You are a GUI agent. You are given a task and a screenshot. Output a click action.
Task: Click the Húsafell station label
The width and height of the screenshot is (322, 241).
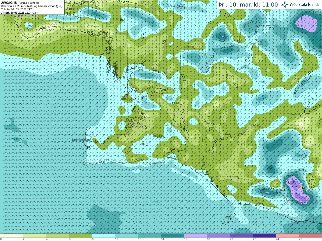pyautogui.click(x=189, y=47)
